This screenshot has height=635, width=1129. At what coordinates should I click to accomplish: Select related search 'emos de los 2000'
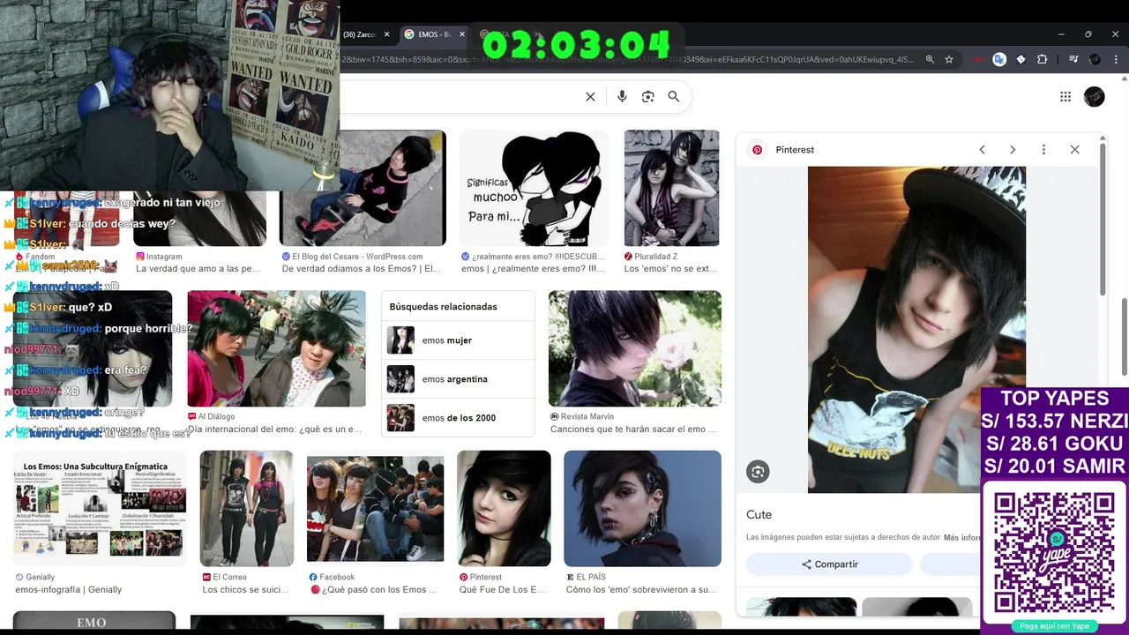click(x=458, y=418)
